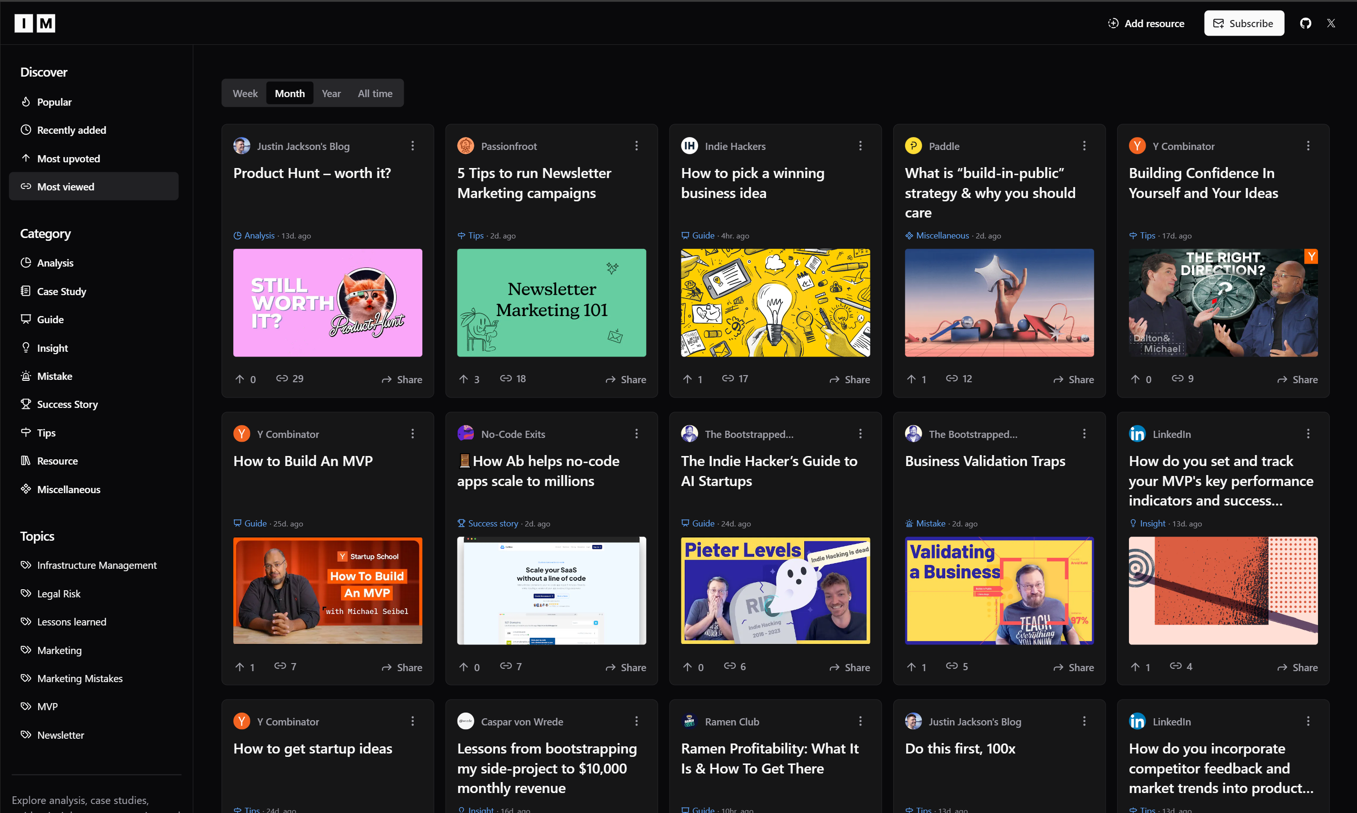This screenshot has height=813, width=1357.
Task: Click the Ramen Club avatar icon
Action: click(x=689, y=721)
